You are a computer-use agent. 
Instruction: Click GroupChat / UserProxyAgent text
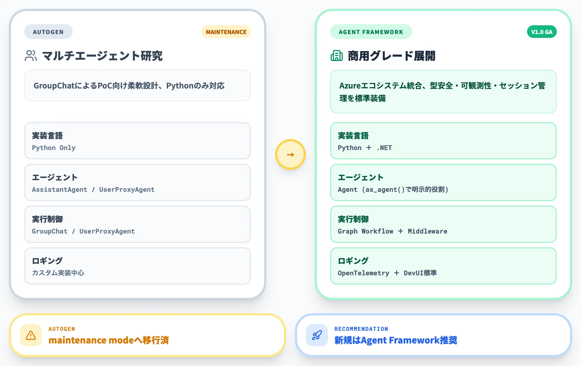tap(83, 231)
